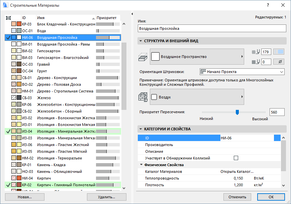Enable Участвует в Обнаружении Коллизий checkbox
The height and width of the screenshot is (204, 291).
point(236,158)
